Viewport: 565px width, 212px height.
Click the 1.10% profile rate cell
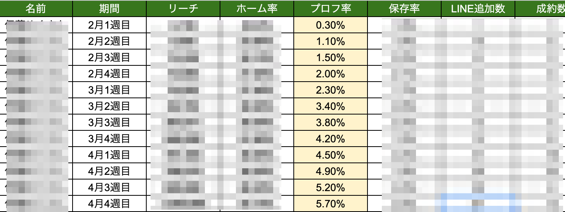click(331, 41)
